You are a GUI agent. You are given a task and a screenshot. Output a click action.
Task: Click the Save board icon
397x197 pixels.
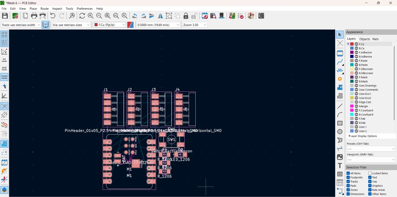[x=5, y=16]
